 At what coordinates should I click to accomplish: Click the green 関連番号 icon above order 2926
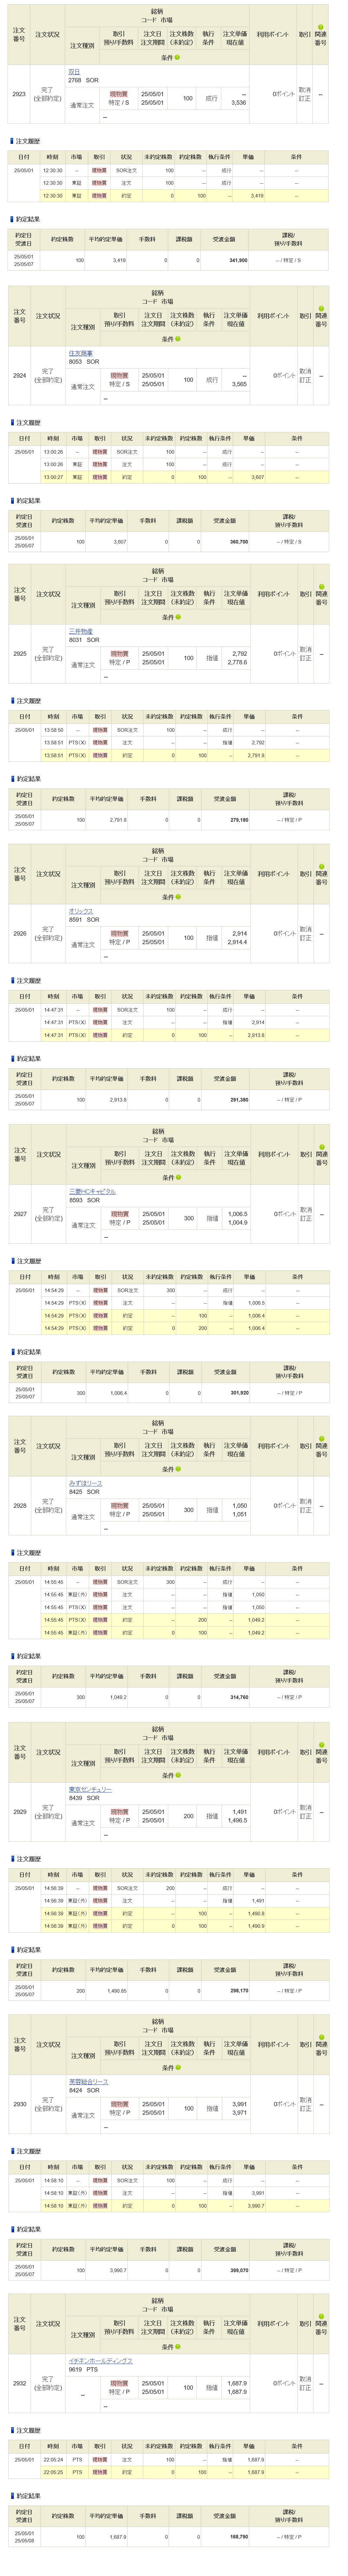321,867
